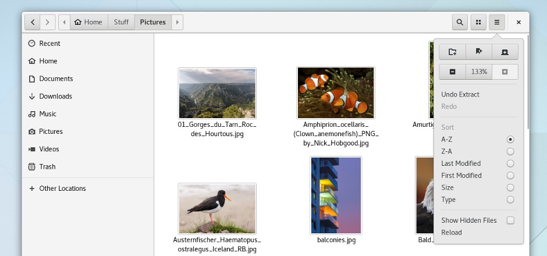
Task: Select Undo Extract from the menu
Action: [x=460, y=94]
